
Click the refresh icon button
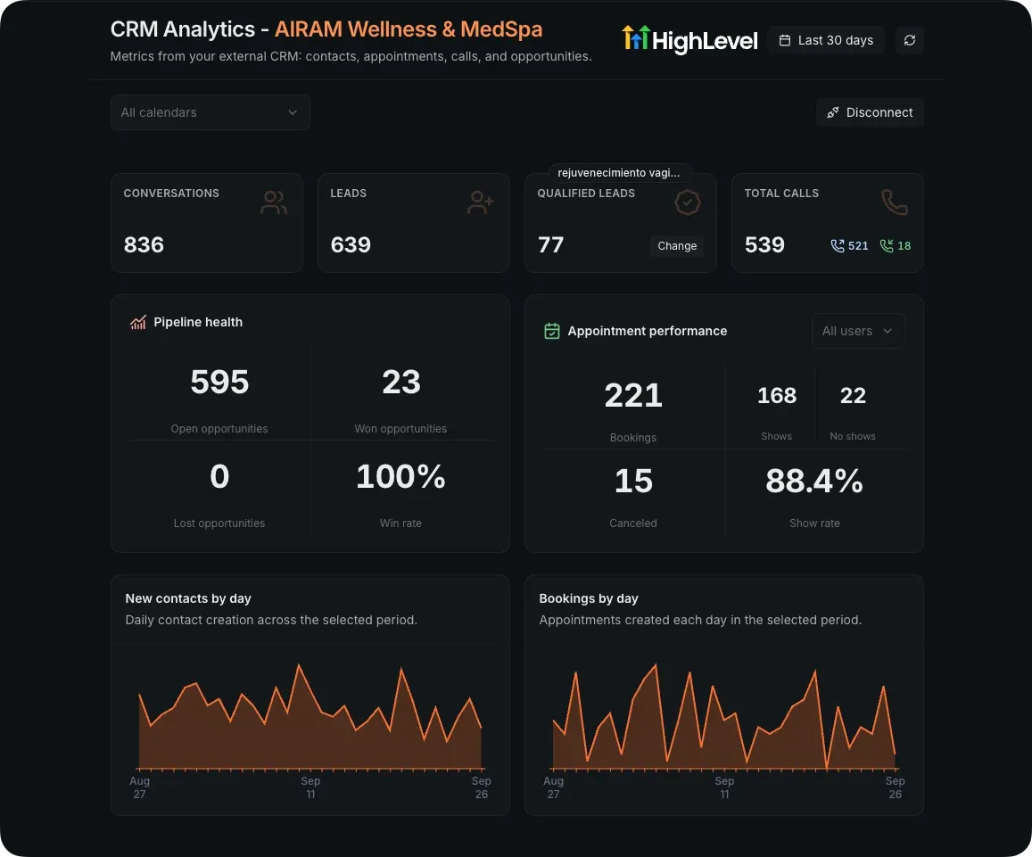(910, 40)
